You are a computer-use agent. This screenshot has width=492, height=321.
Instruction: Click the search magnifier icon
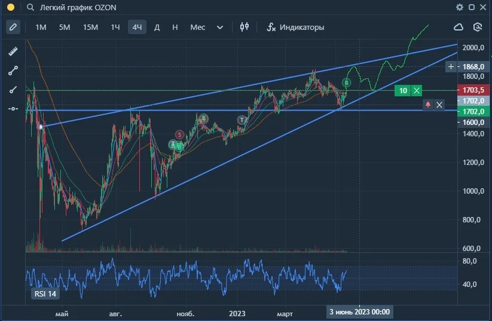[30, 7]
